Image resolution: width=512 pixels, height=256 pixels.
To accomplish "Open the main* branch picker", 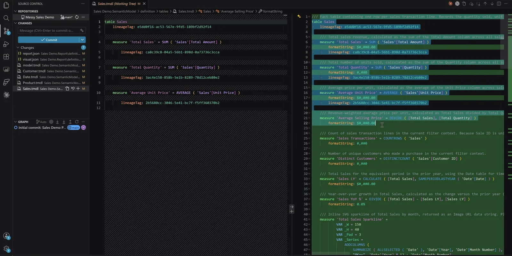I will pos(67,17).
